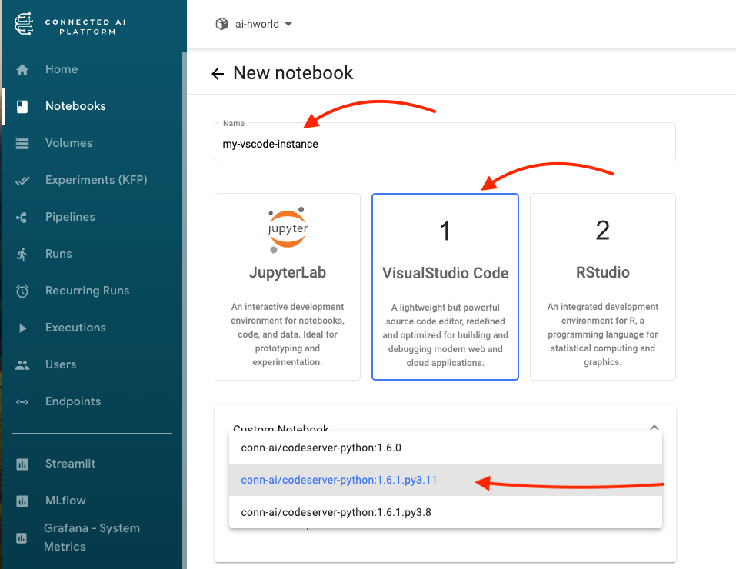Click the Recurring Runs alarm clock icon
Viewport: 736px width, 569px height.
[x=22, y=291]
